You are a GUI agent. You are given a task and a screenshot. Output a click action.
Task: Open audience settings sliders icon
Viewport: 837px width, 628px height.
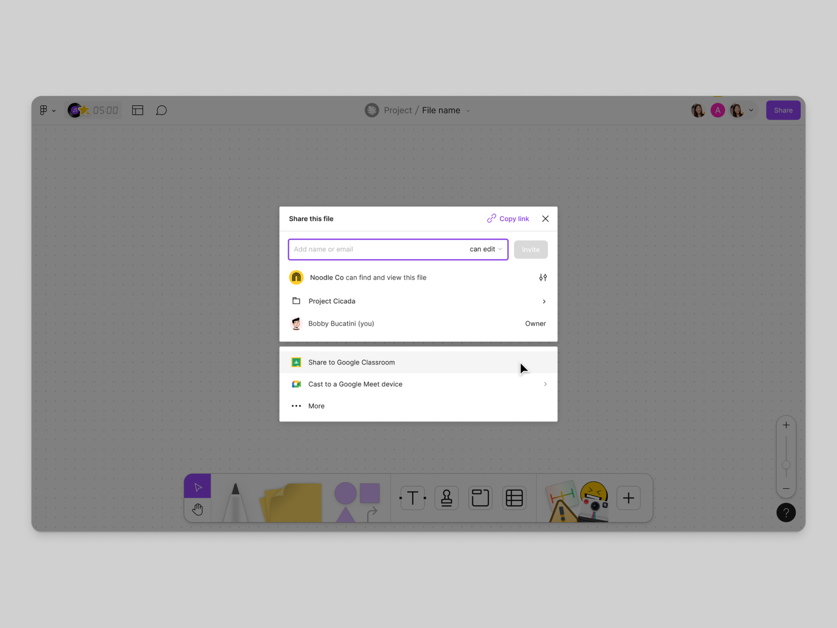[x=543, y=277]
